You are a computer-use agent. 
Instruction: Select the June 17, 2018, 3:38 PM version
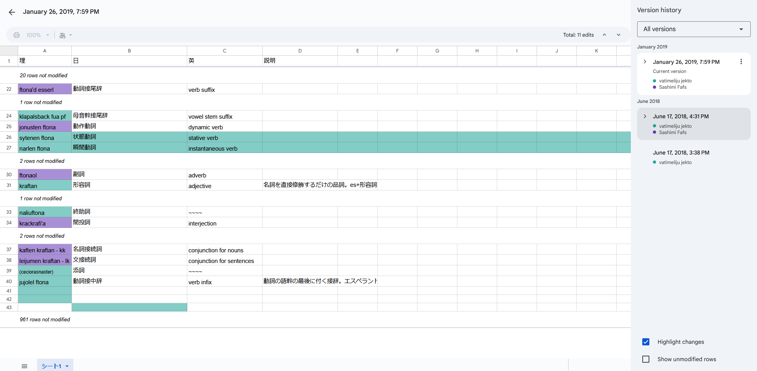point(681,153)
